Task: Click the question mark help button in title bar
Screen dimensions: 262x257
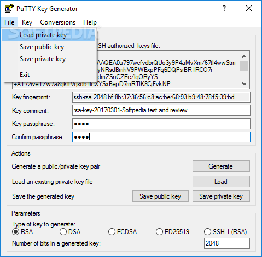Action: 224,8
